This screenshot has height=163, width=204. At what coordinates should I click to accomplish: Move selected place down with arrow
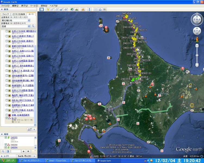[x=28, y=151]
